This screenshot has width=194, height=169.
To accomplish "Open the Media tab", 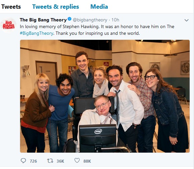I will click(99, 7).
